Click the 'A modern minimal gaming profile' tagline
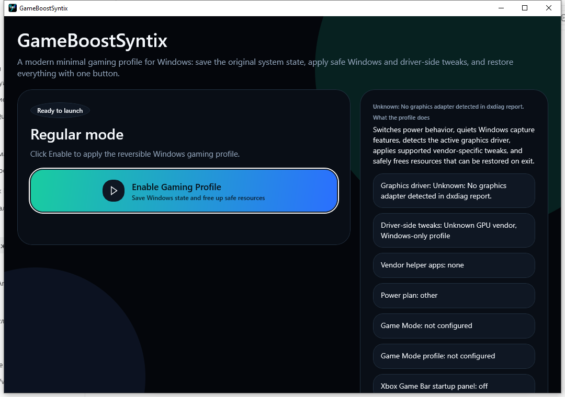Image resolution: width=565 pixels, height=397 pixels. tap(265, 68)
